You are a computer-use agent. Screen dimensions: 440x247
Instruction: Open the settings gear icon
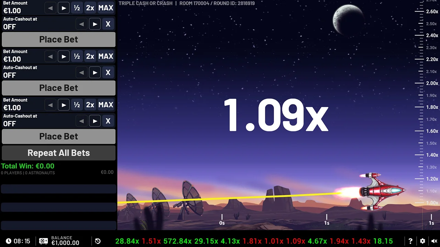[422, 241]
